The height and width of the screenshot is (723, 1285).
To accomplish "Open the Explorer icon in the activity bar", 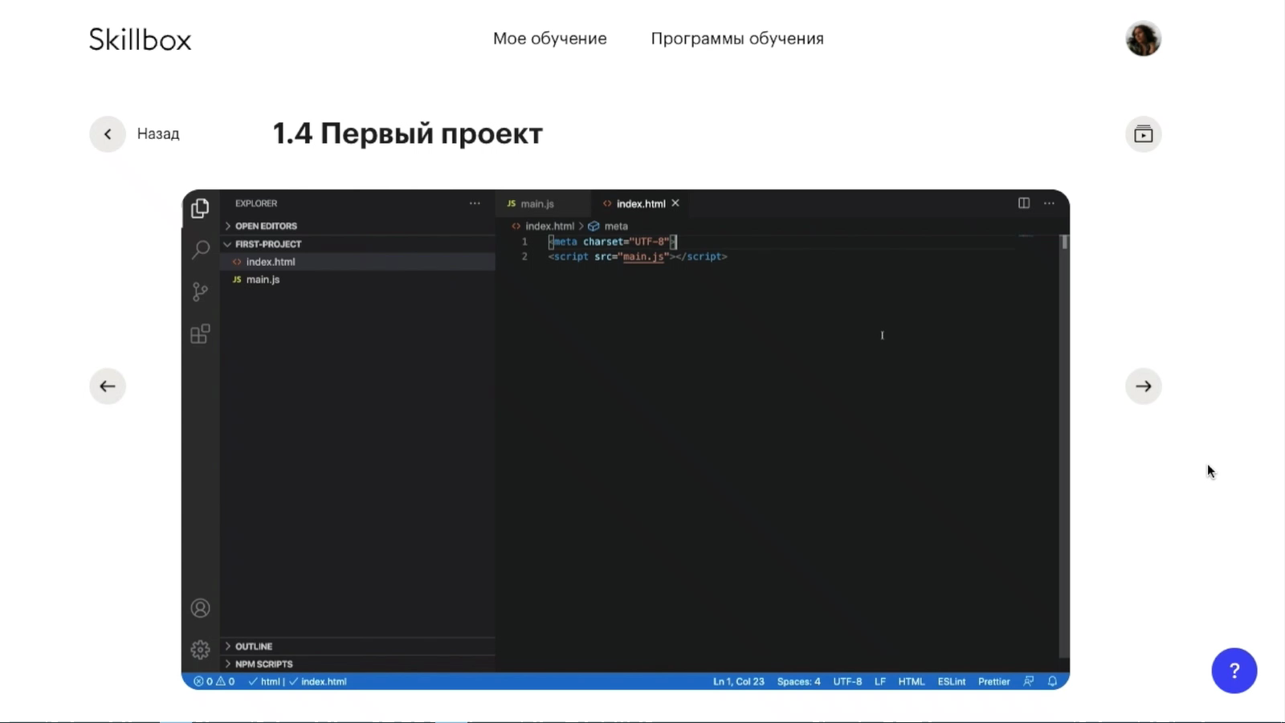I will [200, 207].
